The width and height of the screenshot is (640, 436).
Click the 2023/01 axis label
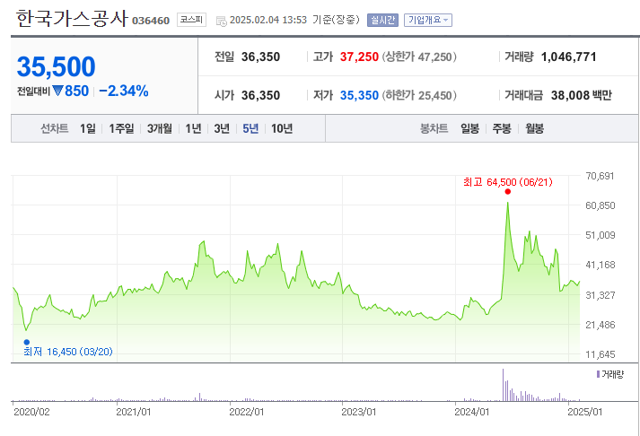359,412
